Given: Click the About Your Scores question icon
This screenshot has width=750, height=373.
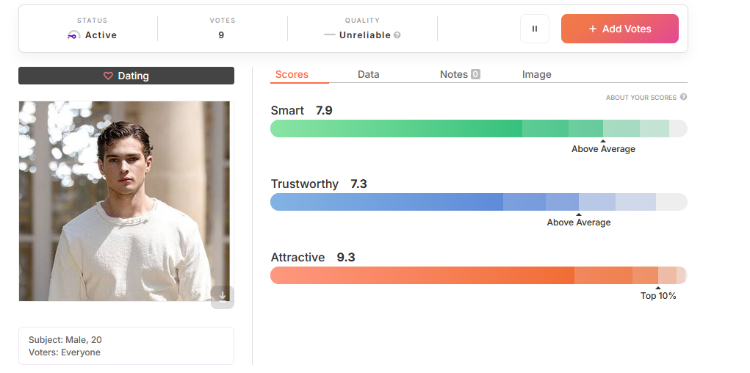Looking at the screenshot, I should (683, 97).
